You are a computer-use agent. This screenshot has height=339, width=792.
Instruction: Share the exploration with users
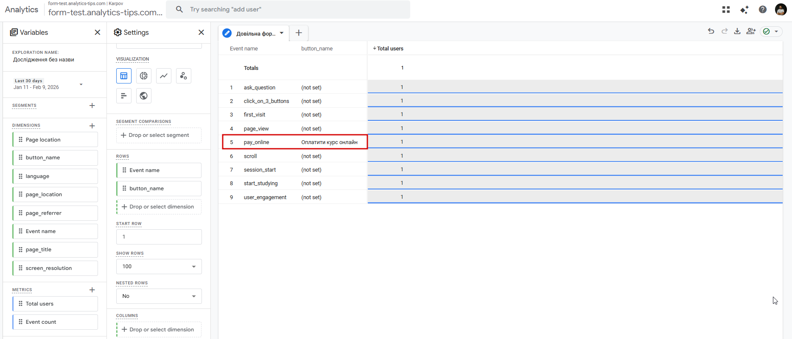coord(751,31)
